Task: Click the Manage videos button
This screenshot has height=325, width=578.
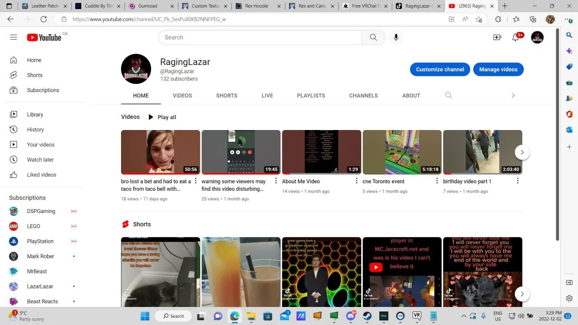Action: pyautogui.click(x=499, y=70)
